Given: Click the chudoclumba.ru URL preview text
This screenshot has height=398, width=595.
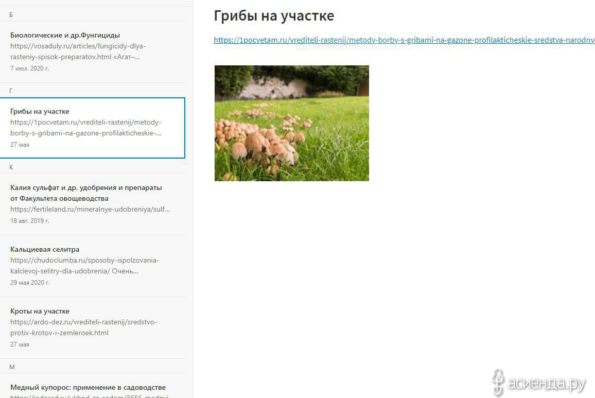Looking at the screenshot, I should click(x=84, y=266).
